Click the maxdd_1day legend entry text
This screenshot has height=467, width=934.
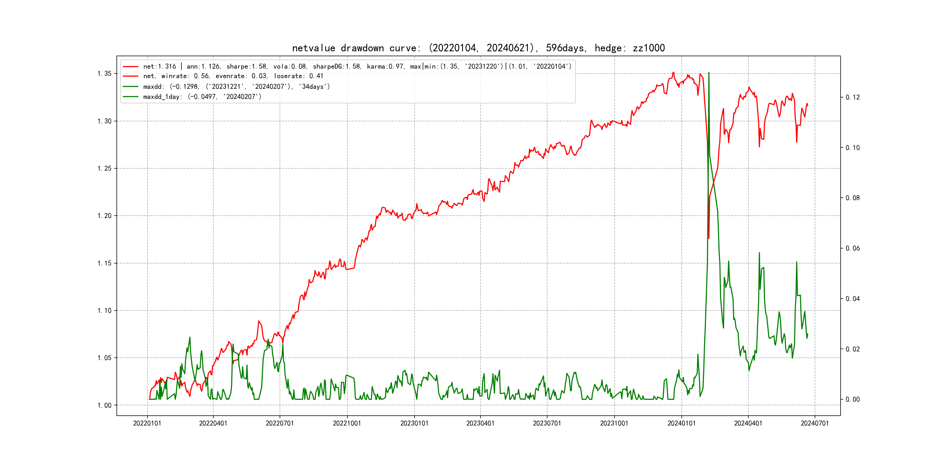point(202,97)
